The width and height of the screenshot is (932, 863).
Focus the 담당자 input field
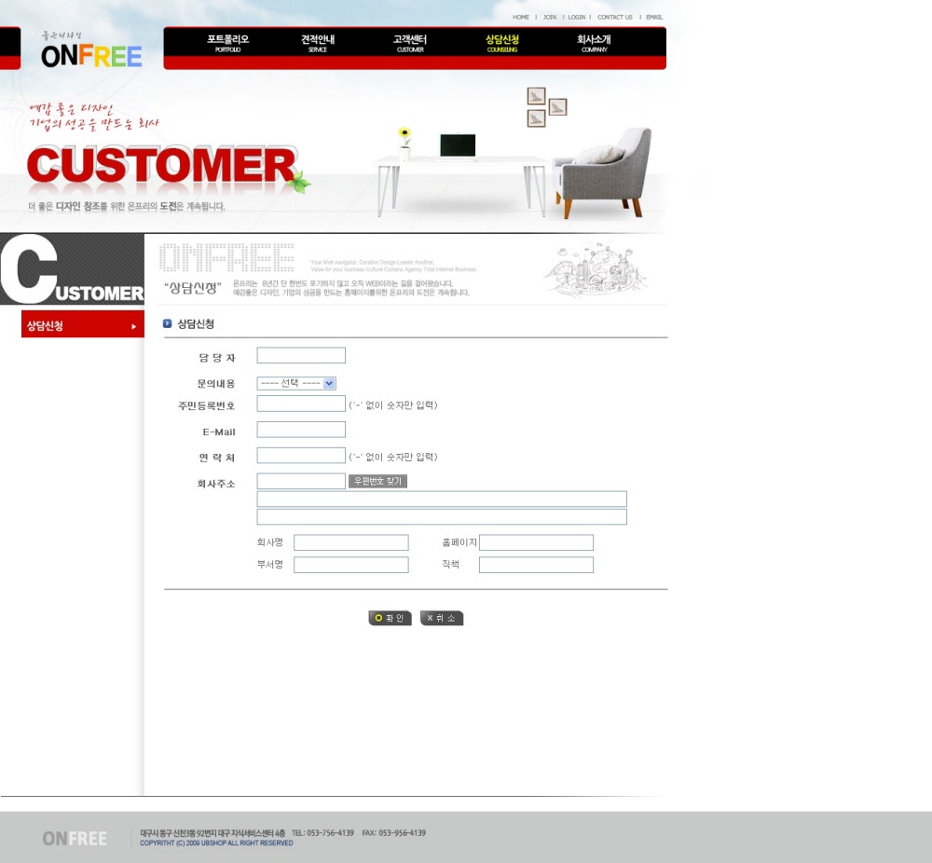tap(301, 355)
